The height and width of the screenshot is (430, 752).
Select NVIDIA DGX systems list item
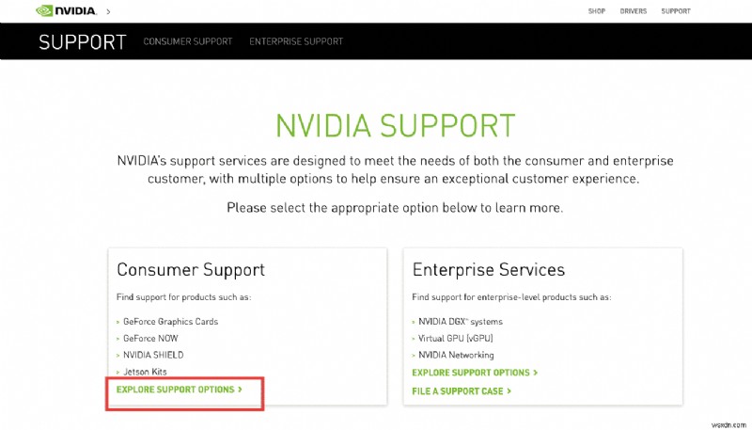(461, 322)
